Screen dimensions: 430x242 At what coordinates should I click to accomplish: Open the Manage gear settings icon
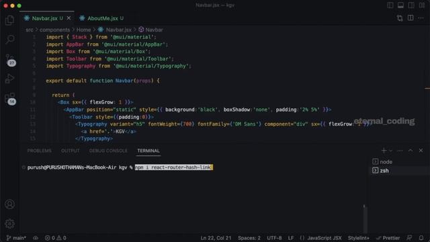(x=10, y=224)
